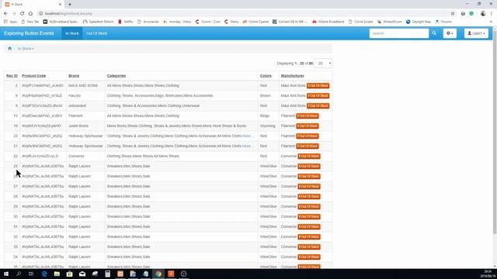
Task: Open the Calculator from the taskbar
Action: coord(107,274)
